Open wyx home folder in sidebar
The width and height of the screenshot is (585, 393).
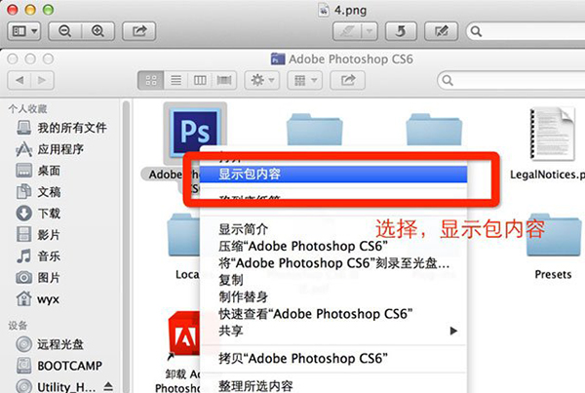click(x=38, y=299)
